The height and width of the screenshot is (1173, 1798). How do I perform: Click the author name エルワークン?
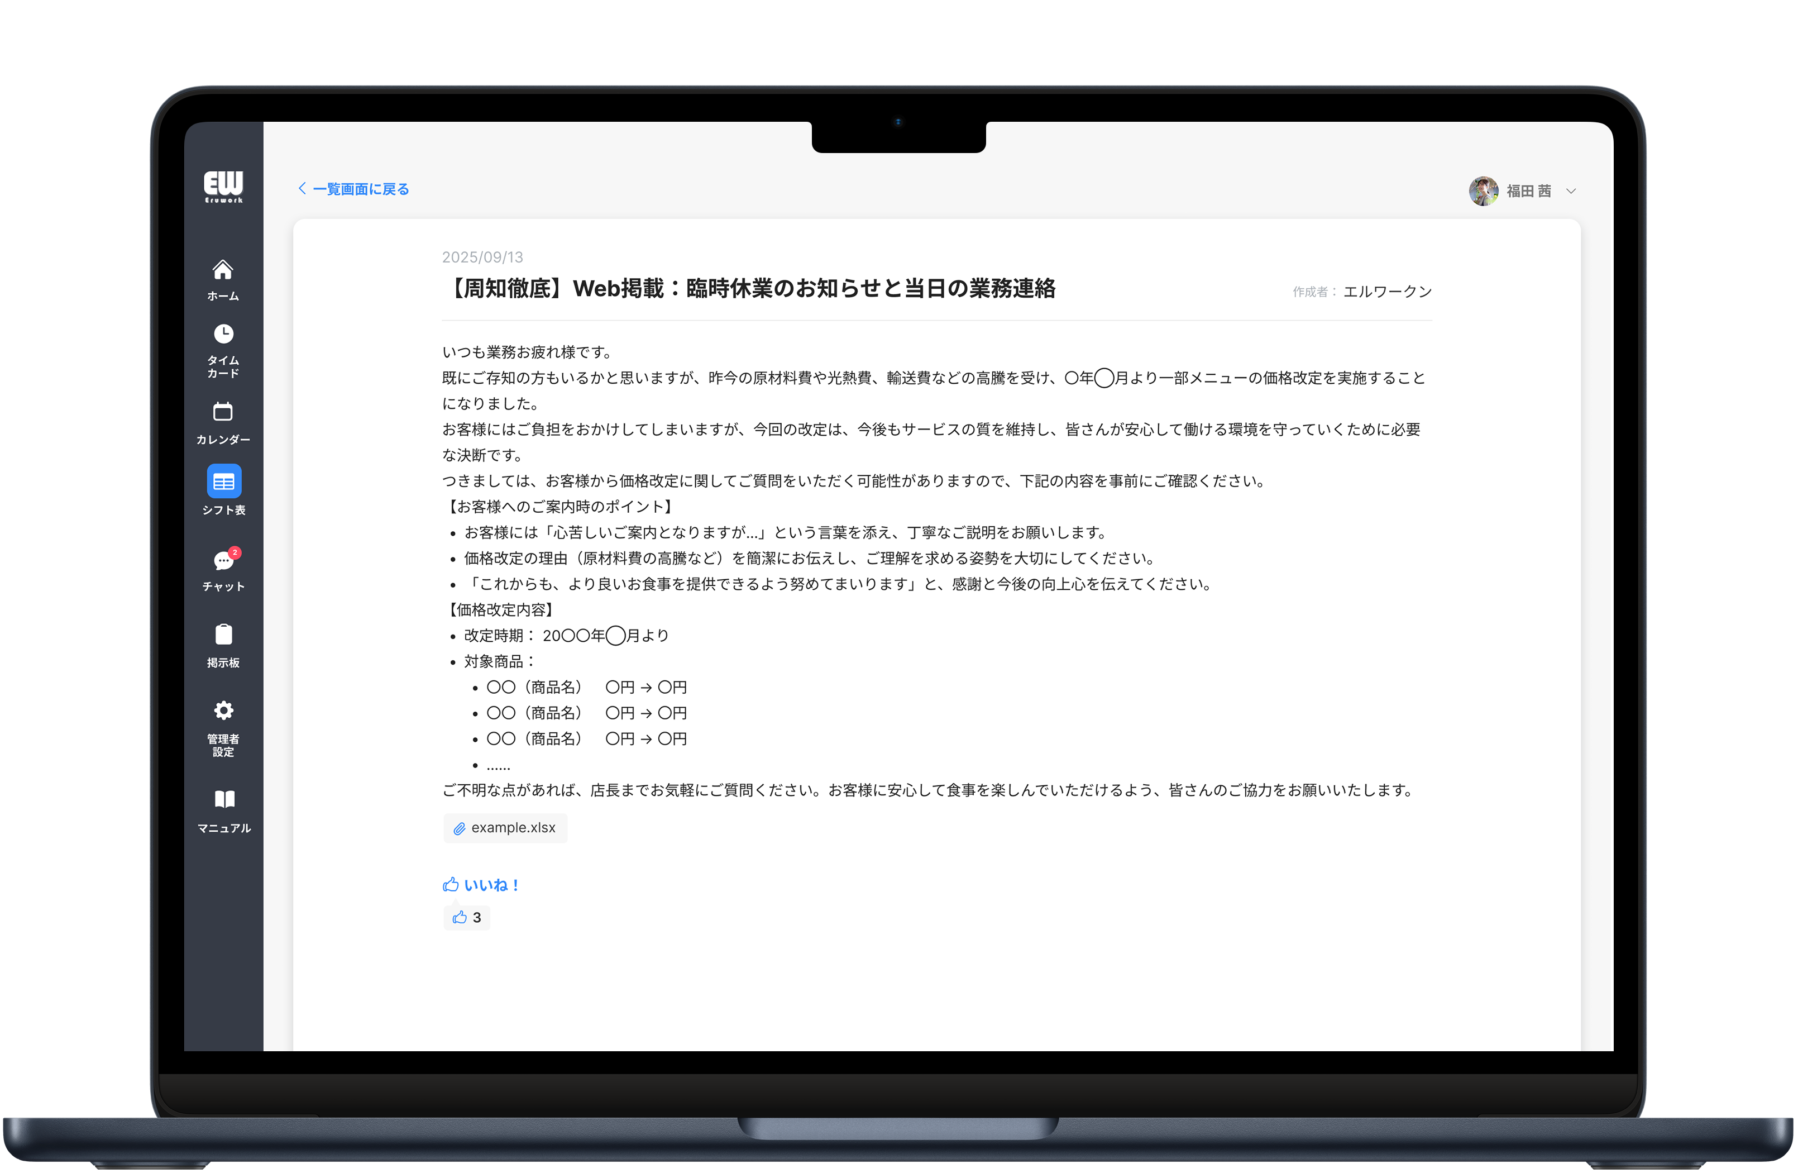[x=1387, y=292]
